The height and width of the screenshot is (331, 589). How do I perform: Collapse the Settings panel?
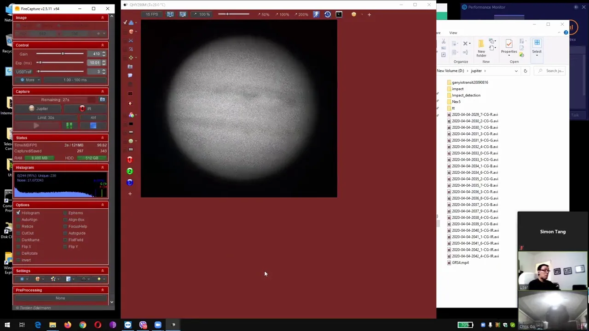103,271
